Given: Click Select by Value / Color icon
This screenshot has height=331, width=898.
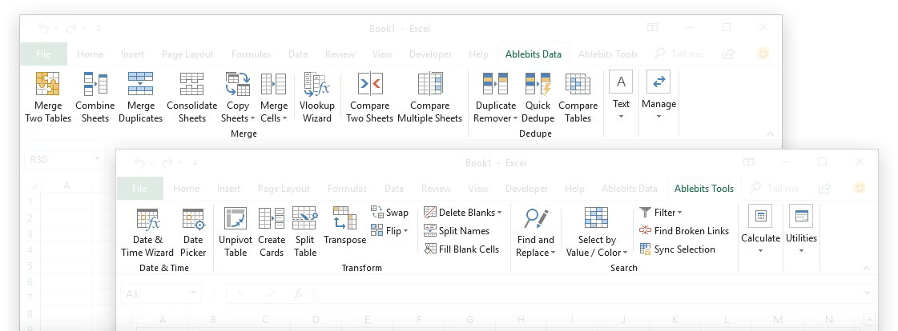Looking at the screenshot, I should pos(596,218).
